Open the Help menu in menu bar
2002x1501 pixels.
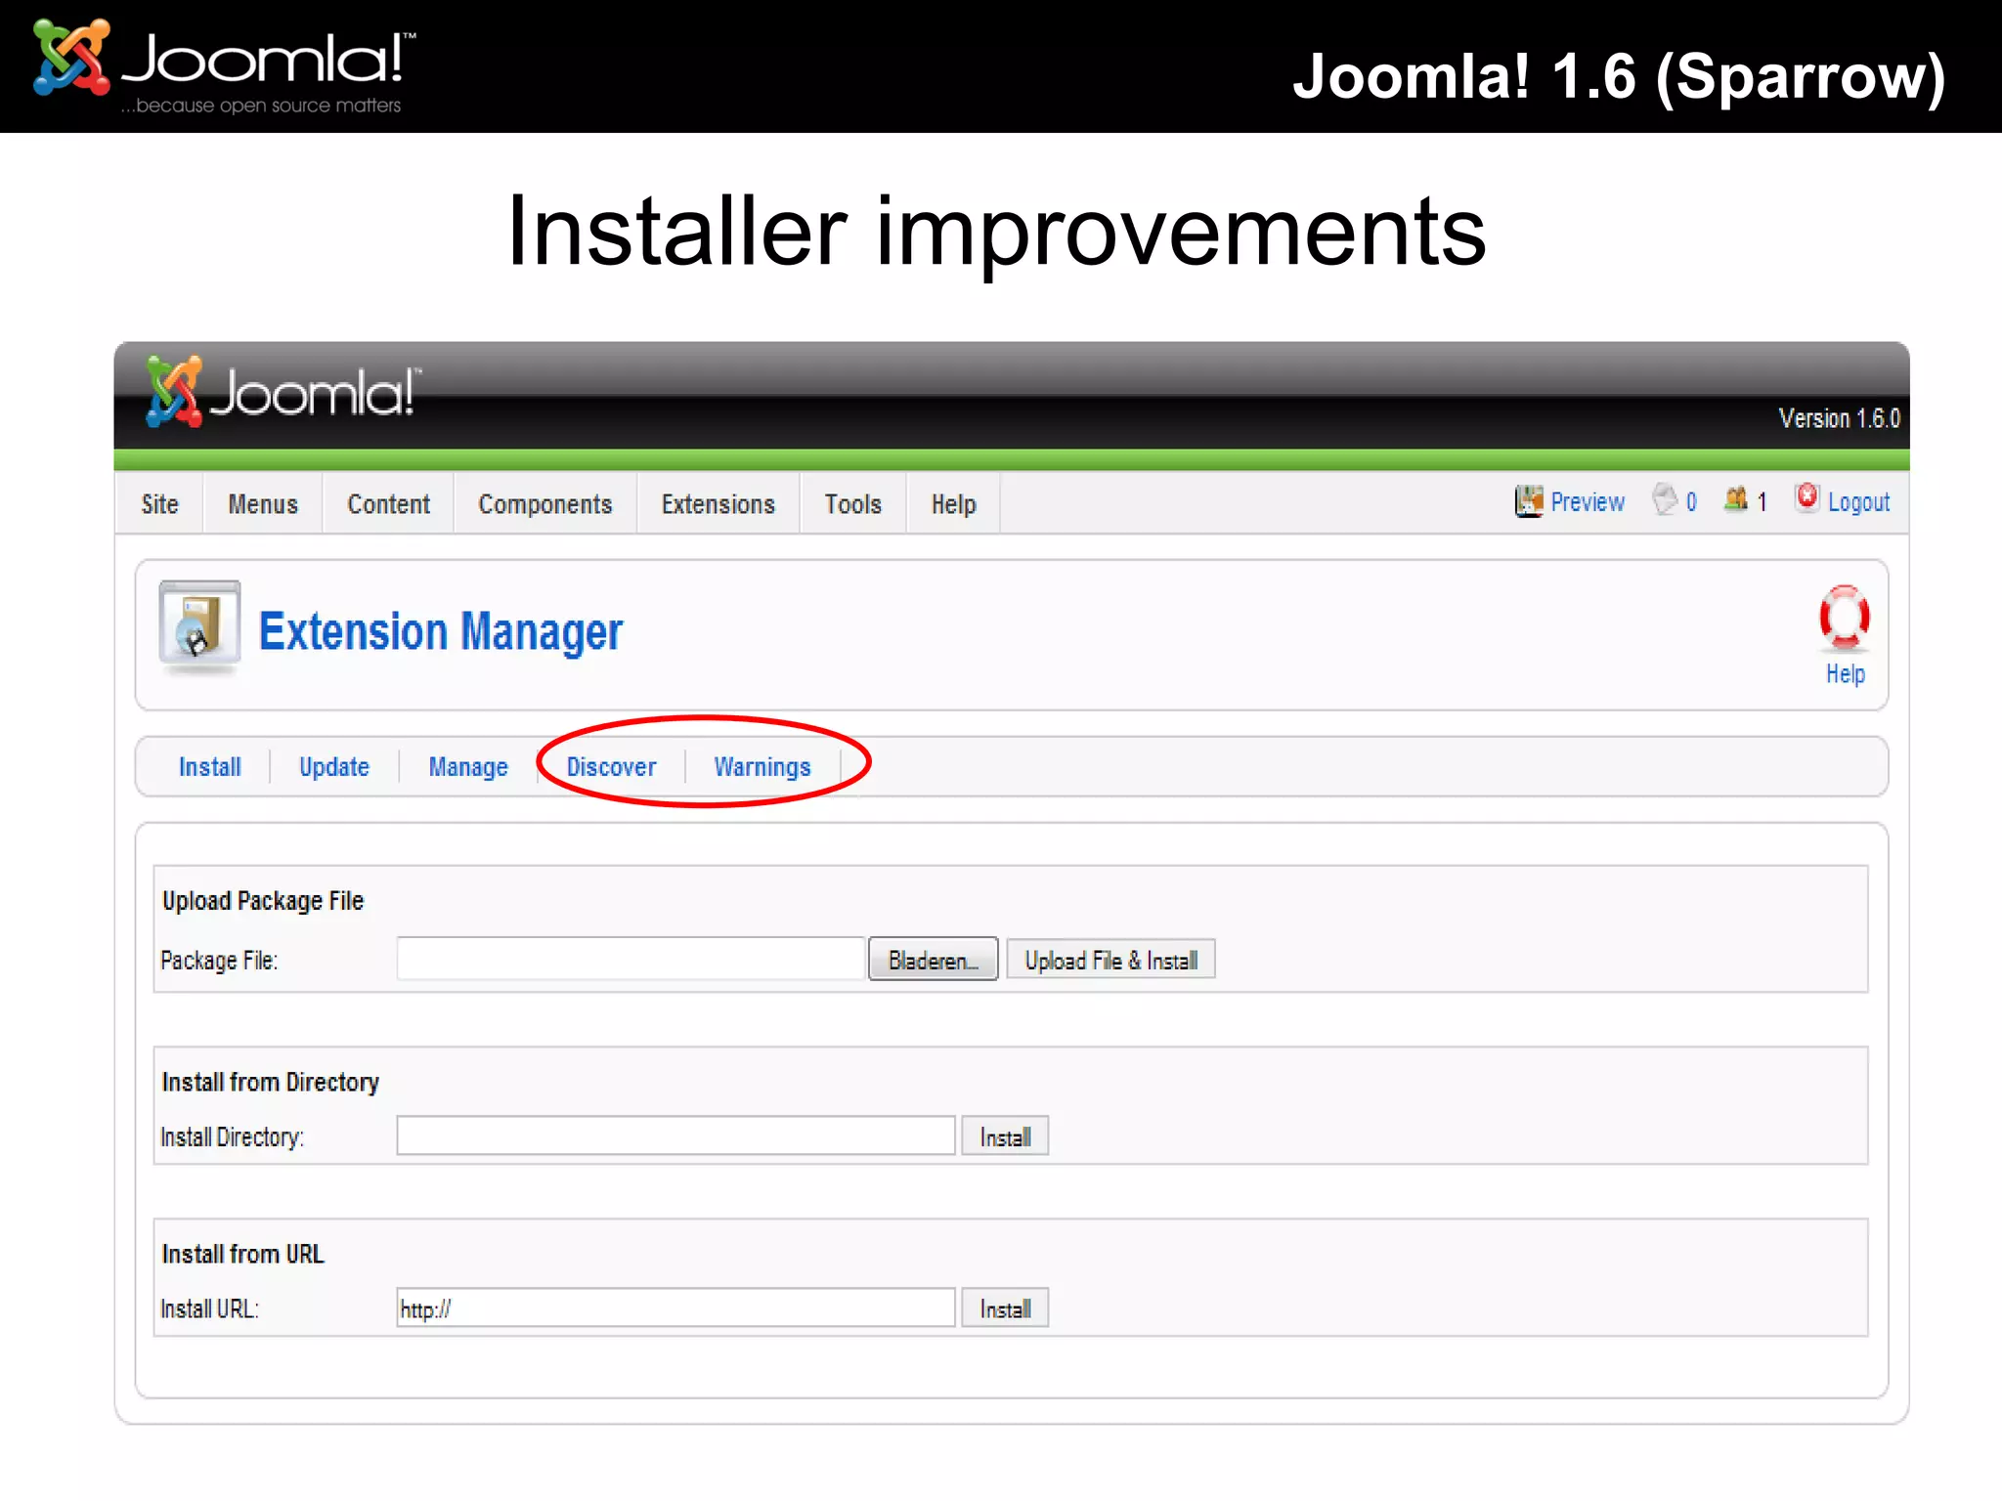coord(953,504)
